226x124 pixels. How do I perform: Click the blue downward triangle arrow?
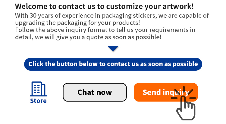(x=113, y=49)
